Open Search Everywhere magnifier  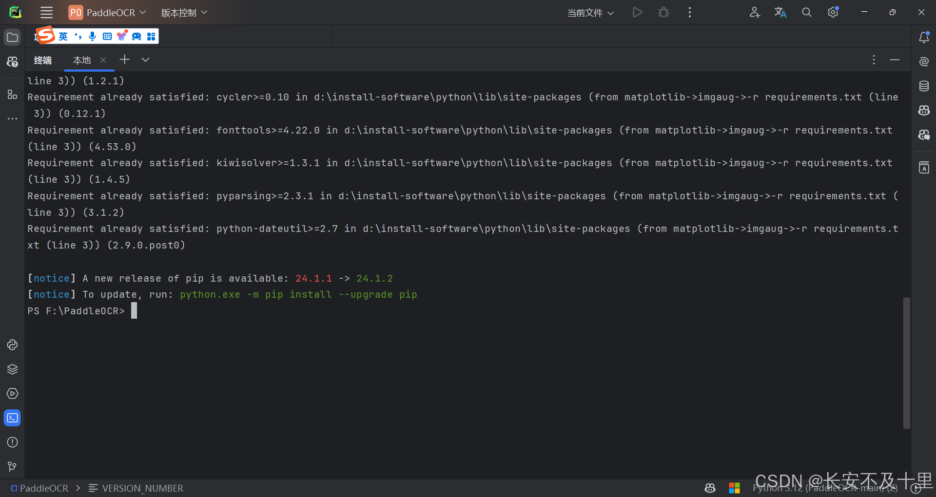807,12
